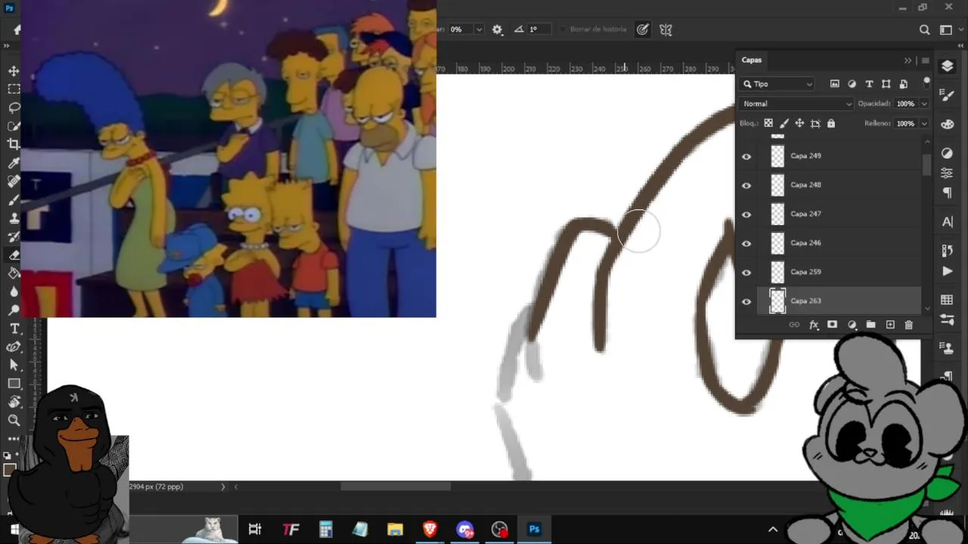The image size is (968, 544).
Task: Open the Search magnifier in top bar
Action: 924,29
